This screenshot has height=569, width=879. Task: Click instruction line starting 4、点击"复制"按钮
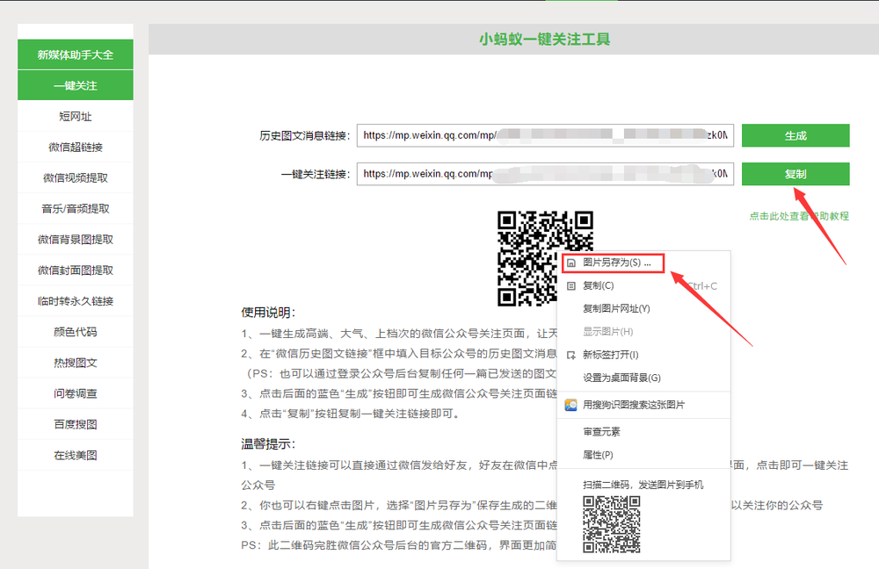351,414
